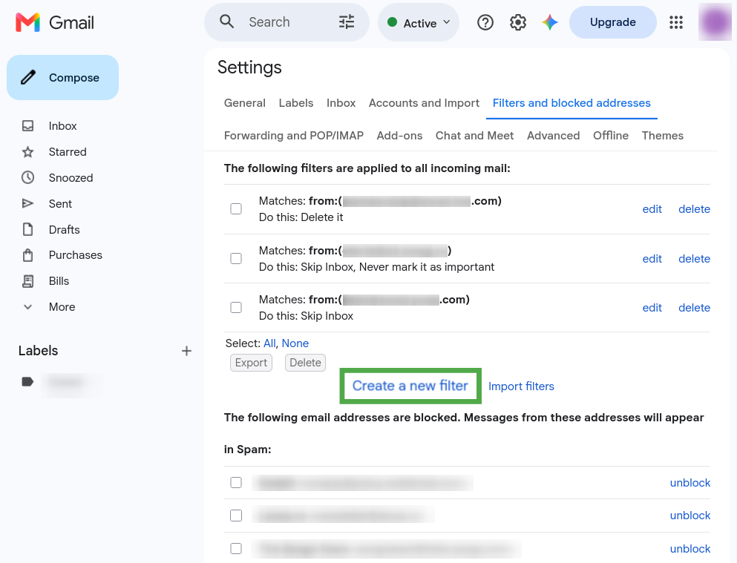The image size is (737, 563).
Task: Edit the 'Delete it' filter
Action: pos(652,209)
